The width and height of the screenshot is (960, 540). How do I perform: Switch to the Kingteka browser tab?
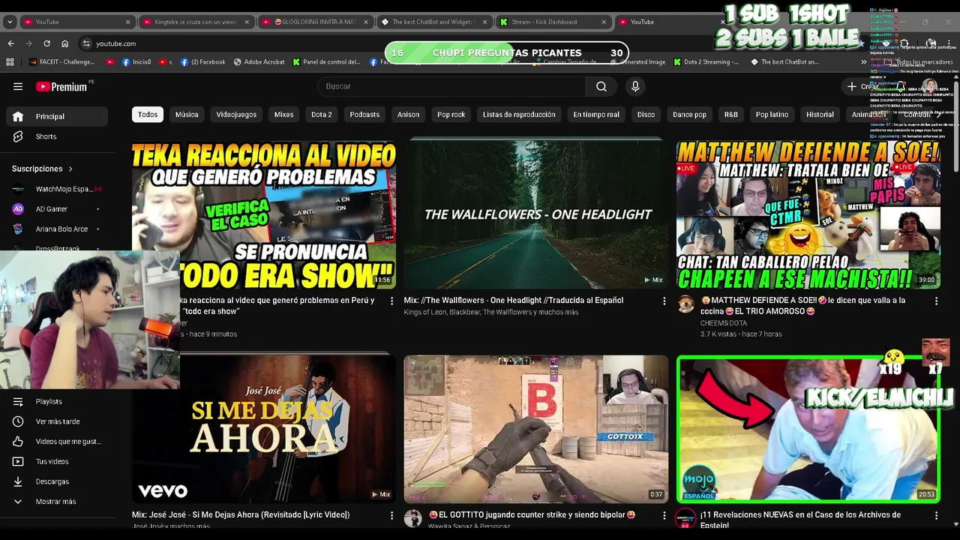197,22
